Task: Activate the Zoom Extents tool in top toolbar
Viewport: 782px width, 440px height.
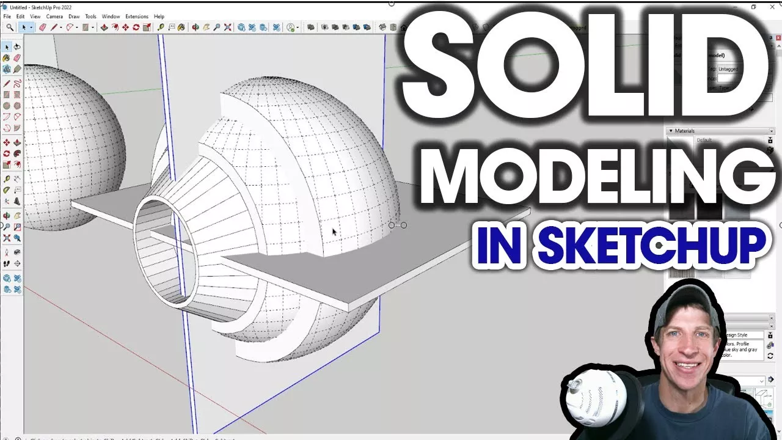Action: point(227,27)
